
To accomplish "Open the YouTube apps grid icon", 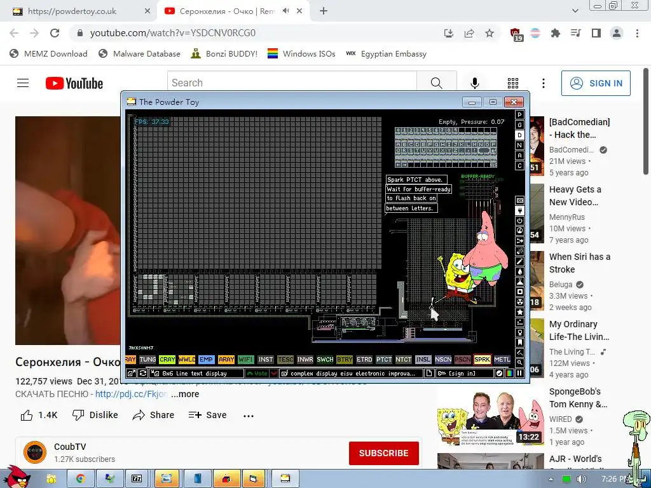I will [513, 83].
